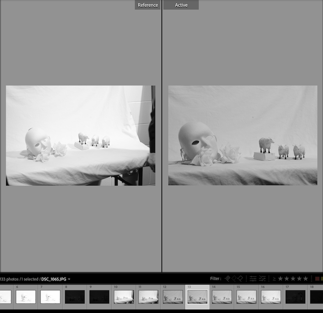This screenshot has width=323, height=313.
Task: Select the Reference photo with mask and sheep
Action: (81, 135)
